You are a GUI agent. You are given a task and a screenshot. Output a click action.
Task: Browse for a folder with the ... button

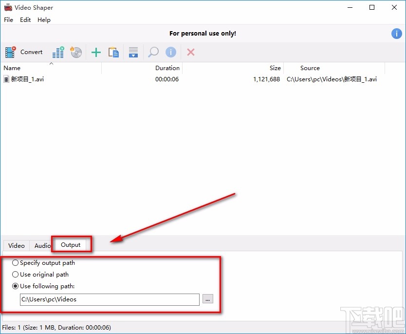[x=208, y=299]
